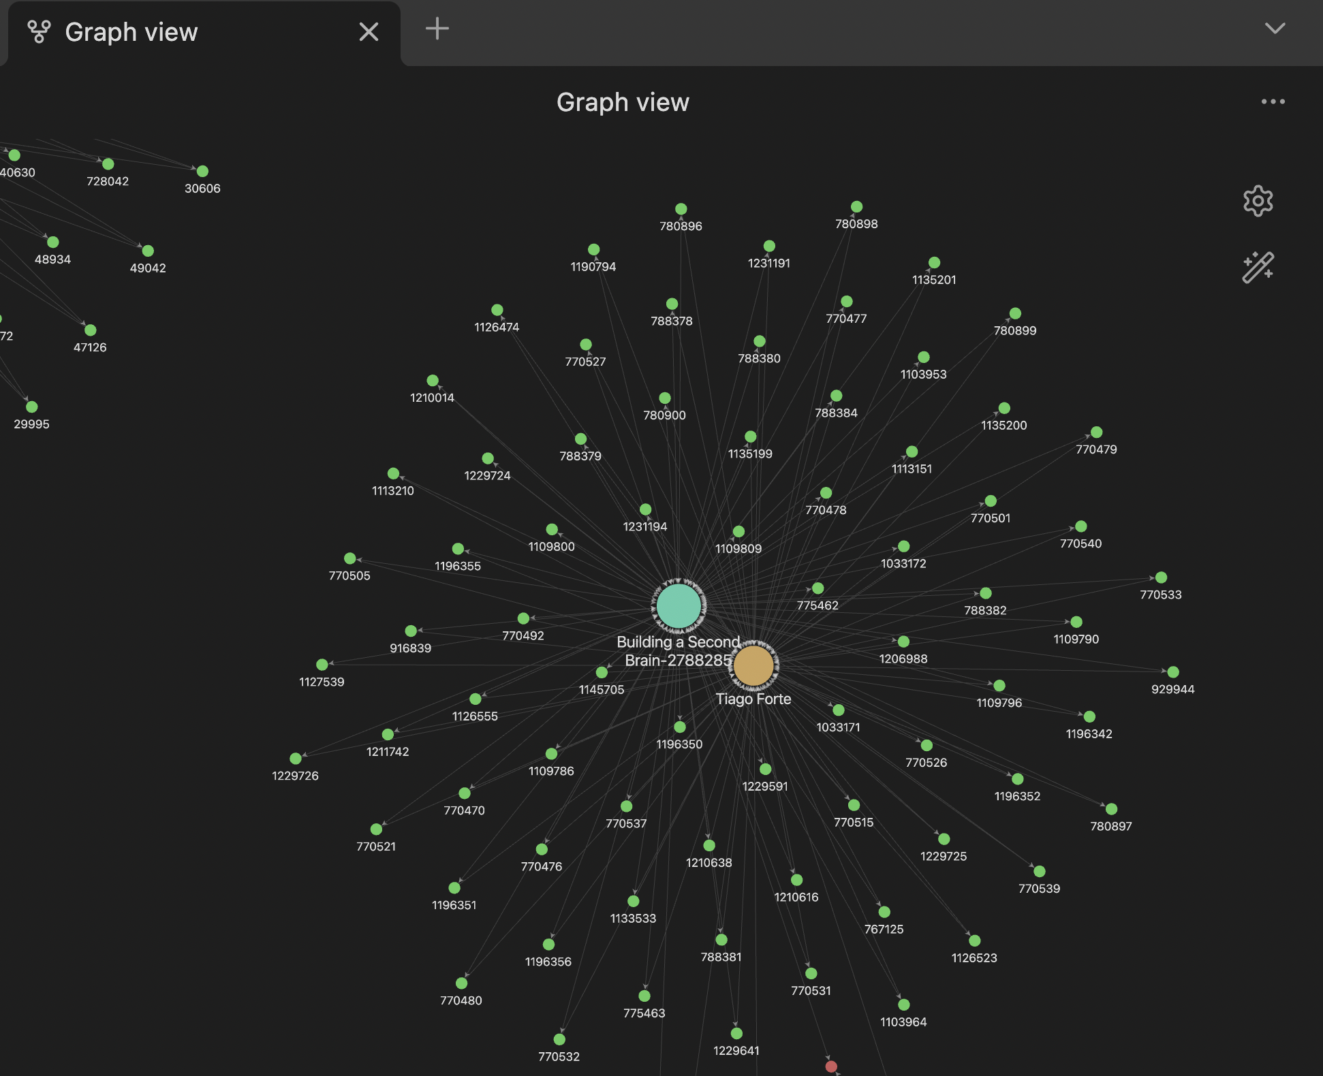Open a new tab with plus icon
The image size is (1323, 1076).
[437, 29]
